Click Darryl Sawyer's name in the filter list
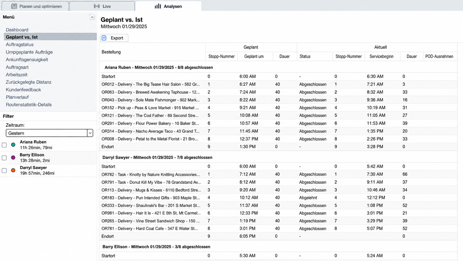463x261 pixels. tap(33, 167)
